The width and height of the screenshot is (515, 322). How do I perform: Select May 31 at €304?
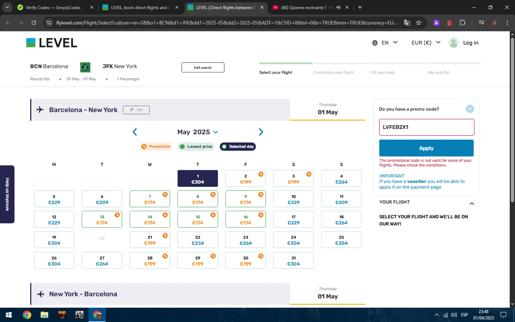[294, 260]
